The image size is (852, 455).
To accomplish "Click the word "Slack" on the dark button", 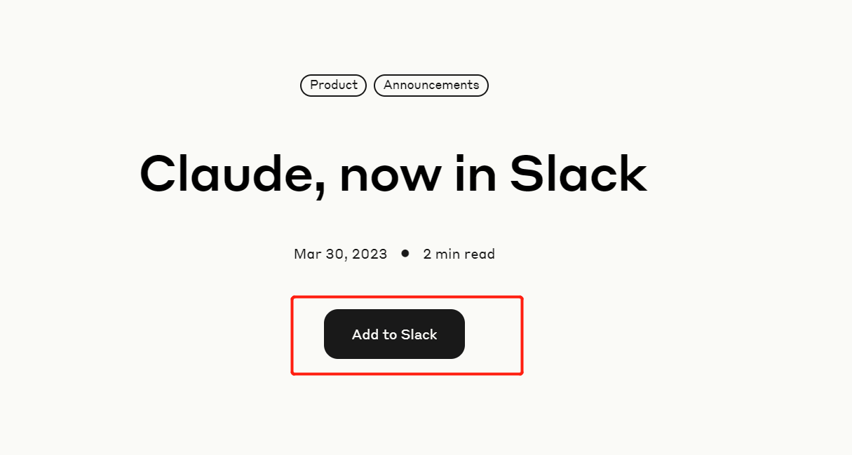I will click(419, 334).
